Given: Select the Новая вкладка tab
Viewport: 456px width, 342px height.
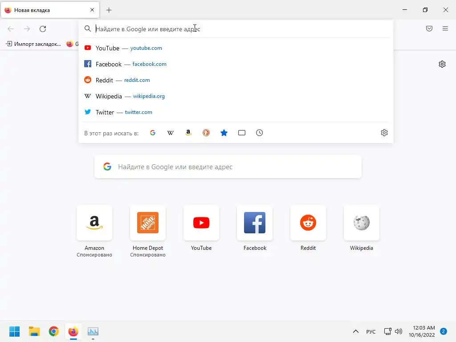Looking at the screenshot, I should [x=50, y=10].
